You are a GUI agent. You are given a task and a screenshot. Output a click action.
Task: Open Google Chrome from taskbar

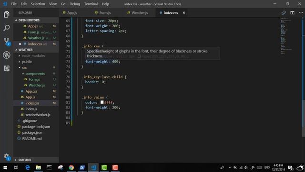tap(71, 168)
